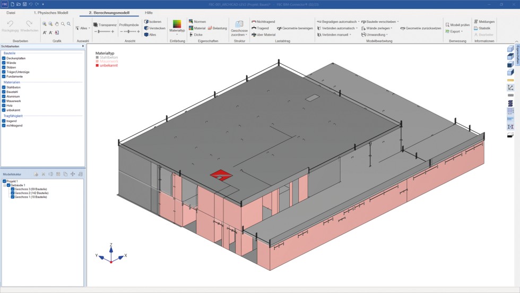Screen dimensions: 520x293
Task: Click the Isolieren view icon
Action: 146,22
